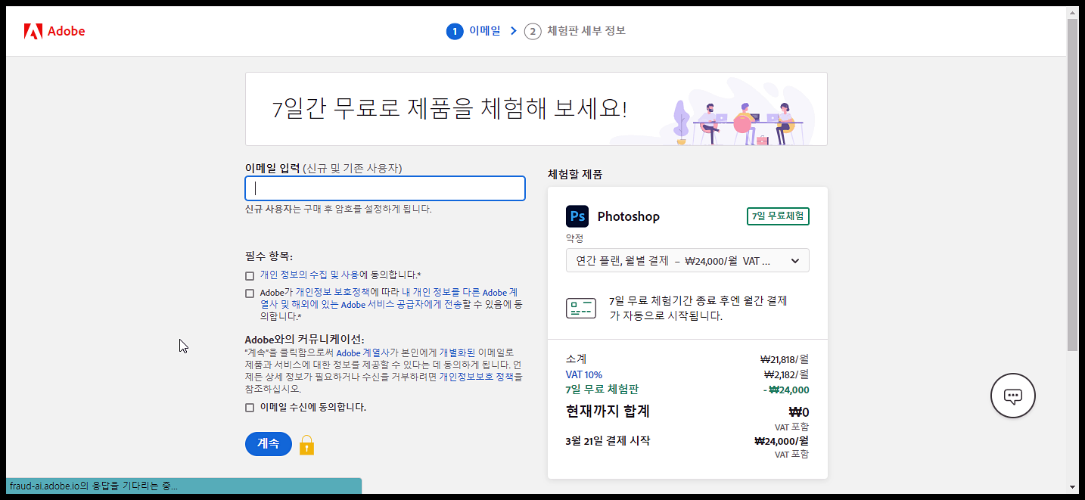Click the credit card billing icon
The image size is (1085, 500).
[581, 308]
